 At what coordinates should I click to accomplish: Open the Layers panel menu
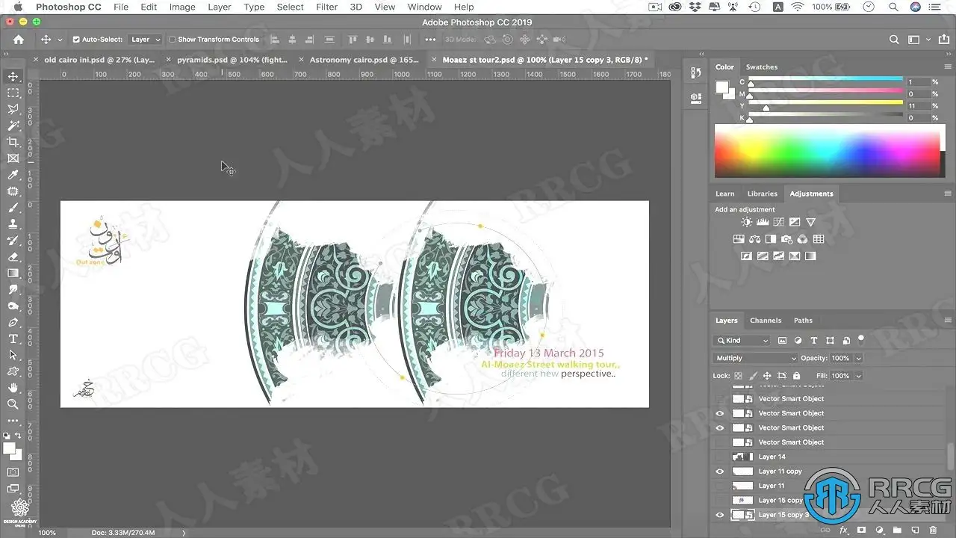coord(948,321)
